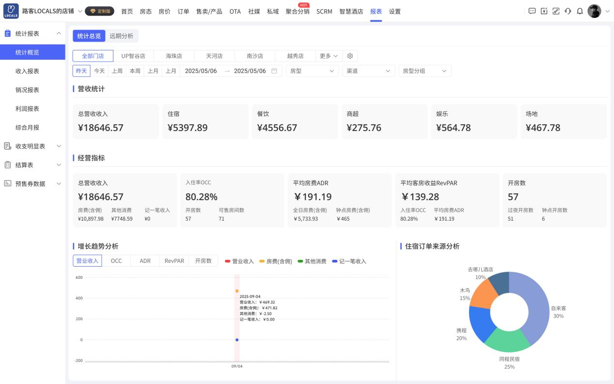Image resolution: width=614 pixels, height=384 pixels.
Task: Toggle 房费(含佣) legend series
Action: tap(275, 261)
